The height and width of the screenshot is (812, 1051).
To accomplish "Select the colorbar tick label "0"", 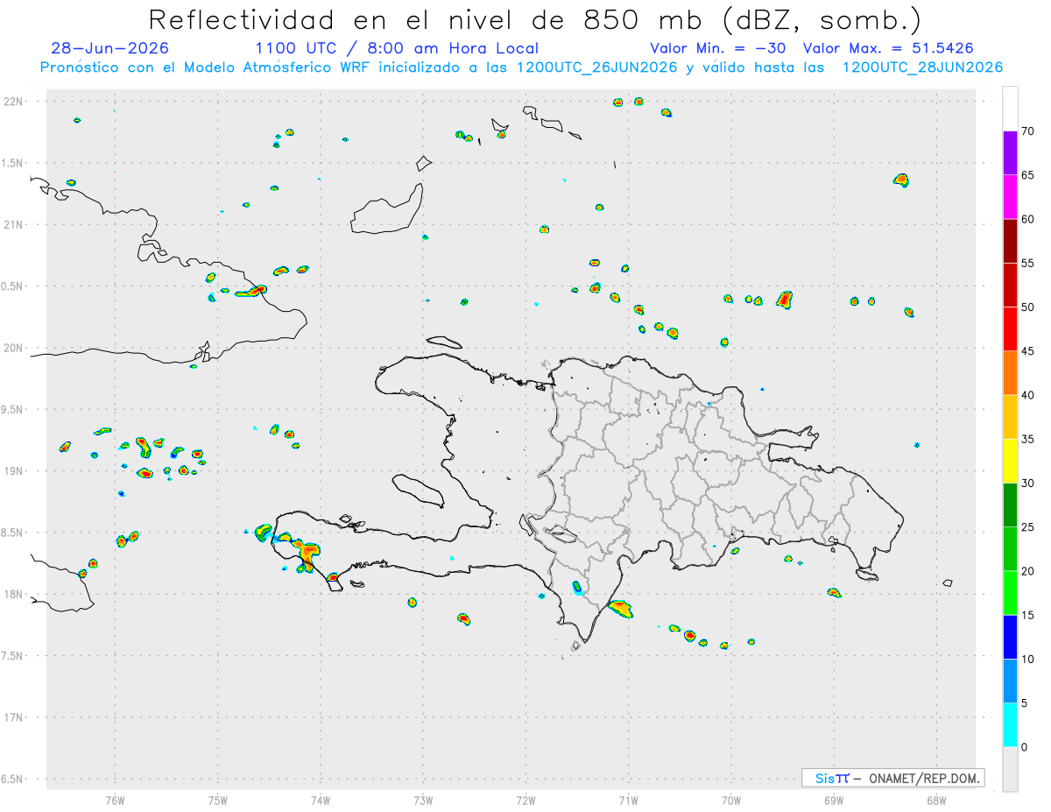I will click(x=1024, y=747).
